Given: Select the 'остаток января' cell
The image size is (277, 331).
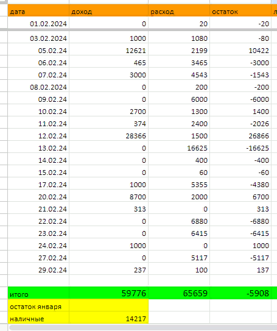Looking at the screenshot, I should coord(38,307).
